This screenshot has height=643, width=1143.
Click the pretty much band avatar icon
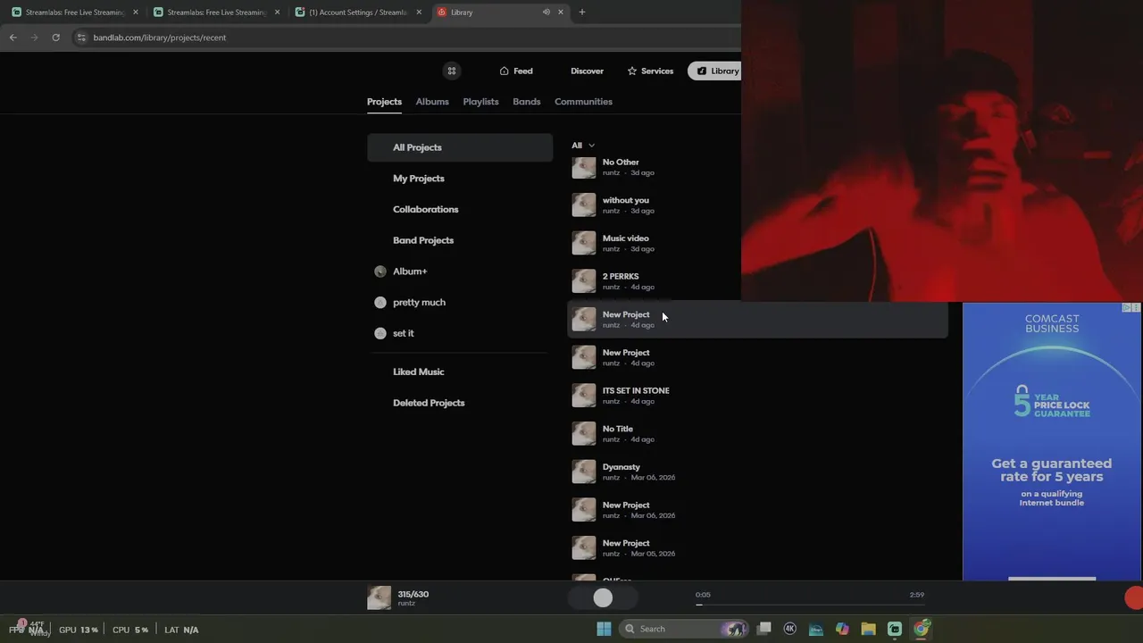pos(380,303)
